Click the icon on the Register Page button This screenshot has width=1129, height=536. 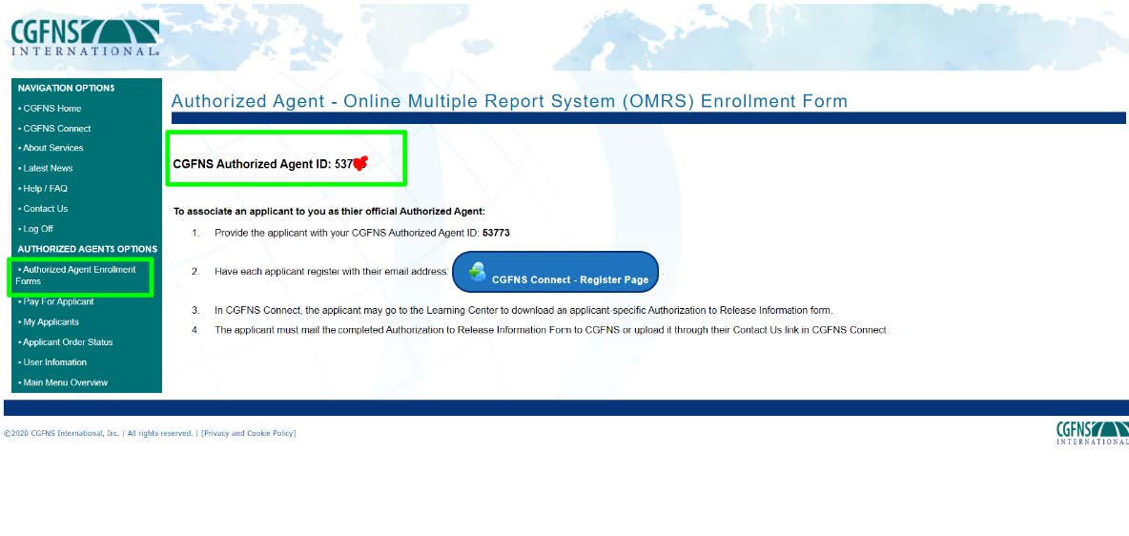[x=477, y=272]
